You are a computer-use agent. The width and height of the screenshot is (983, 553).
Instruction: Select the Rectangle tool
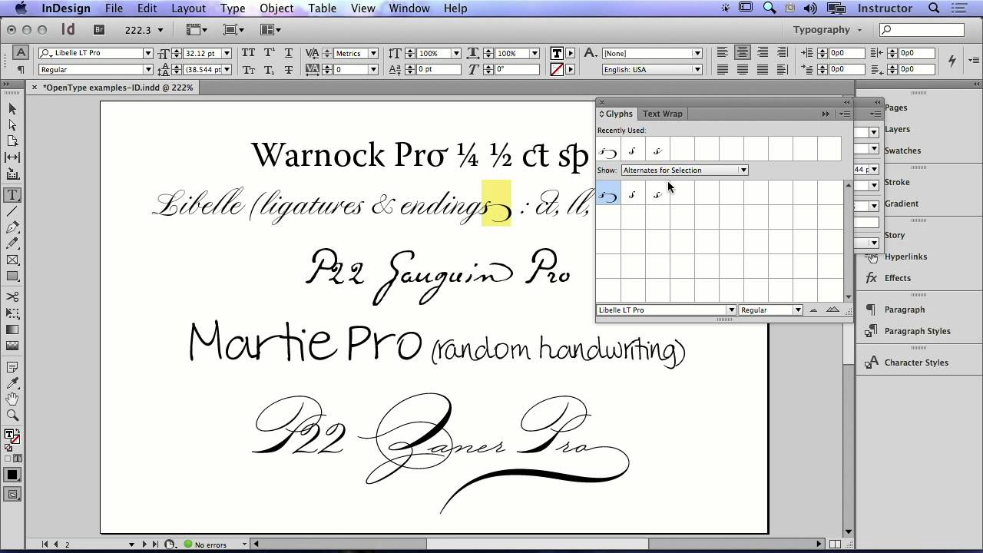click(x=12, y=276)
